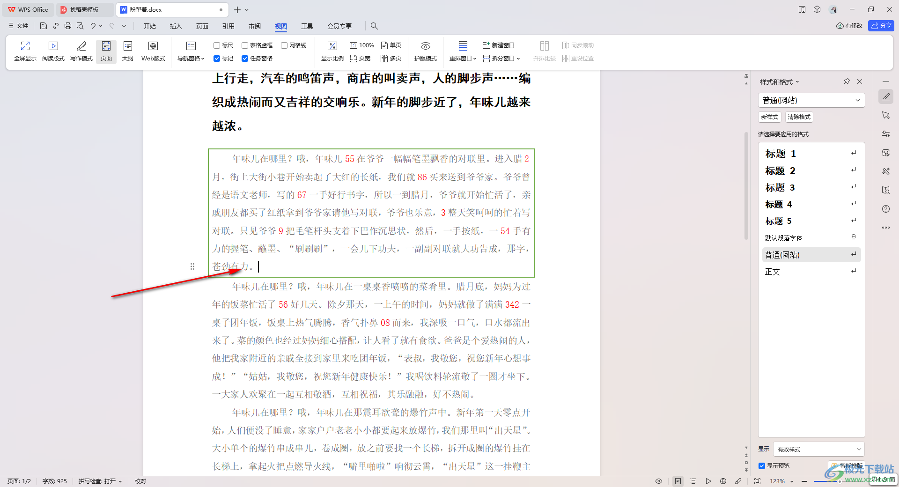Screen dimensions: 899x487
Task: Enable the ruler checkbox
Action: [x=217, y=45]
